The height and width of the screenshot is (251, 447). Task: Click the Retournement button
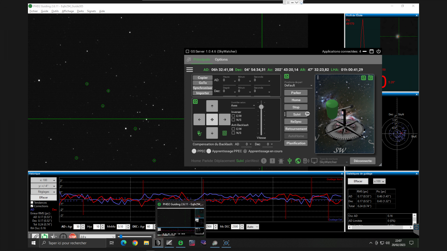pyautogui.click(x=296, y=129)
